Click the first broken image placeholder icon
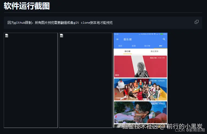207x134 pixels. pyautogui.click(x=7, y=35)
